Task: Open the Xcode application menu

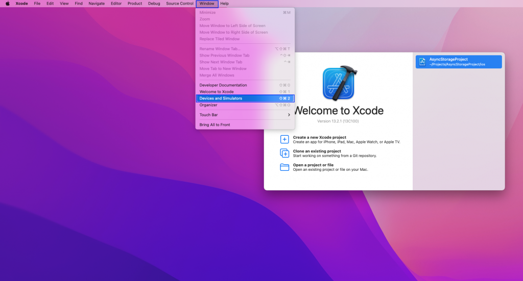Action: [21, 4]
